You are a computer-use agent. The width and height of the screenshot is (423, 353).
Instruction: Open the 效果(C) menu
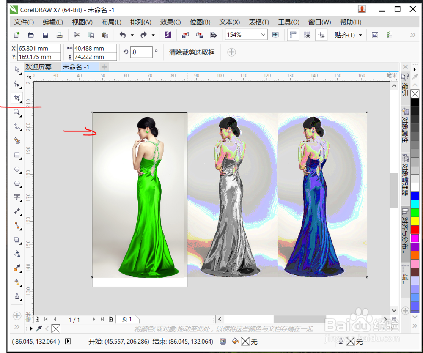(170, 22)
